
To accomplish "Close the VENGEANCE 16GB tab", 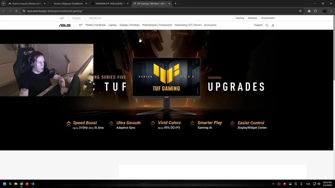I will point(127,4).
